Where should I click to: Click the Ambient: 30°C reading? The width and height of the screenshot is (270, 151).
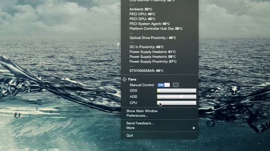(140, 9)
